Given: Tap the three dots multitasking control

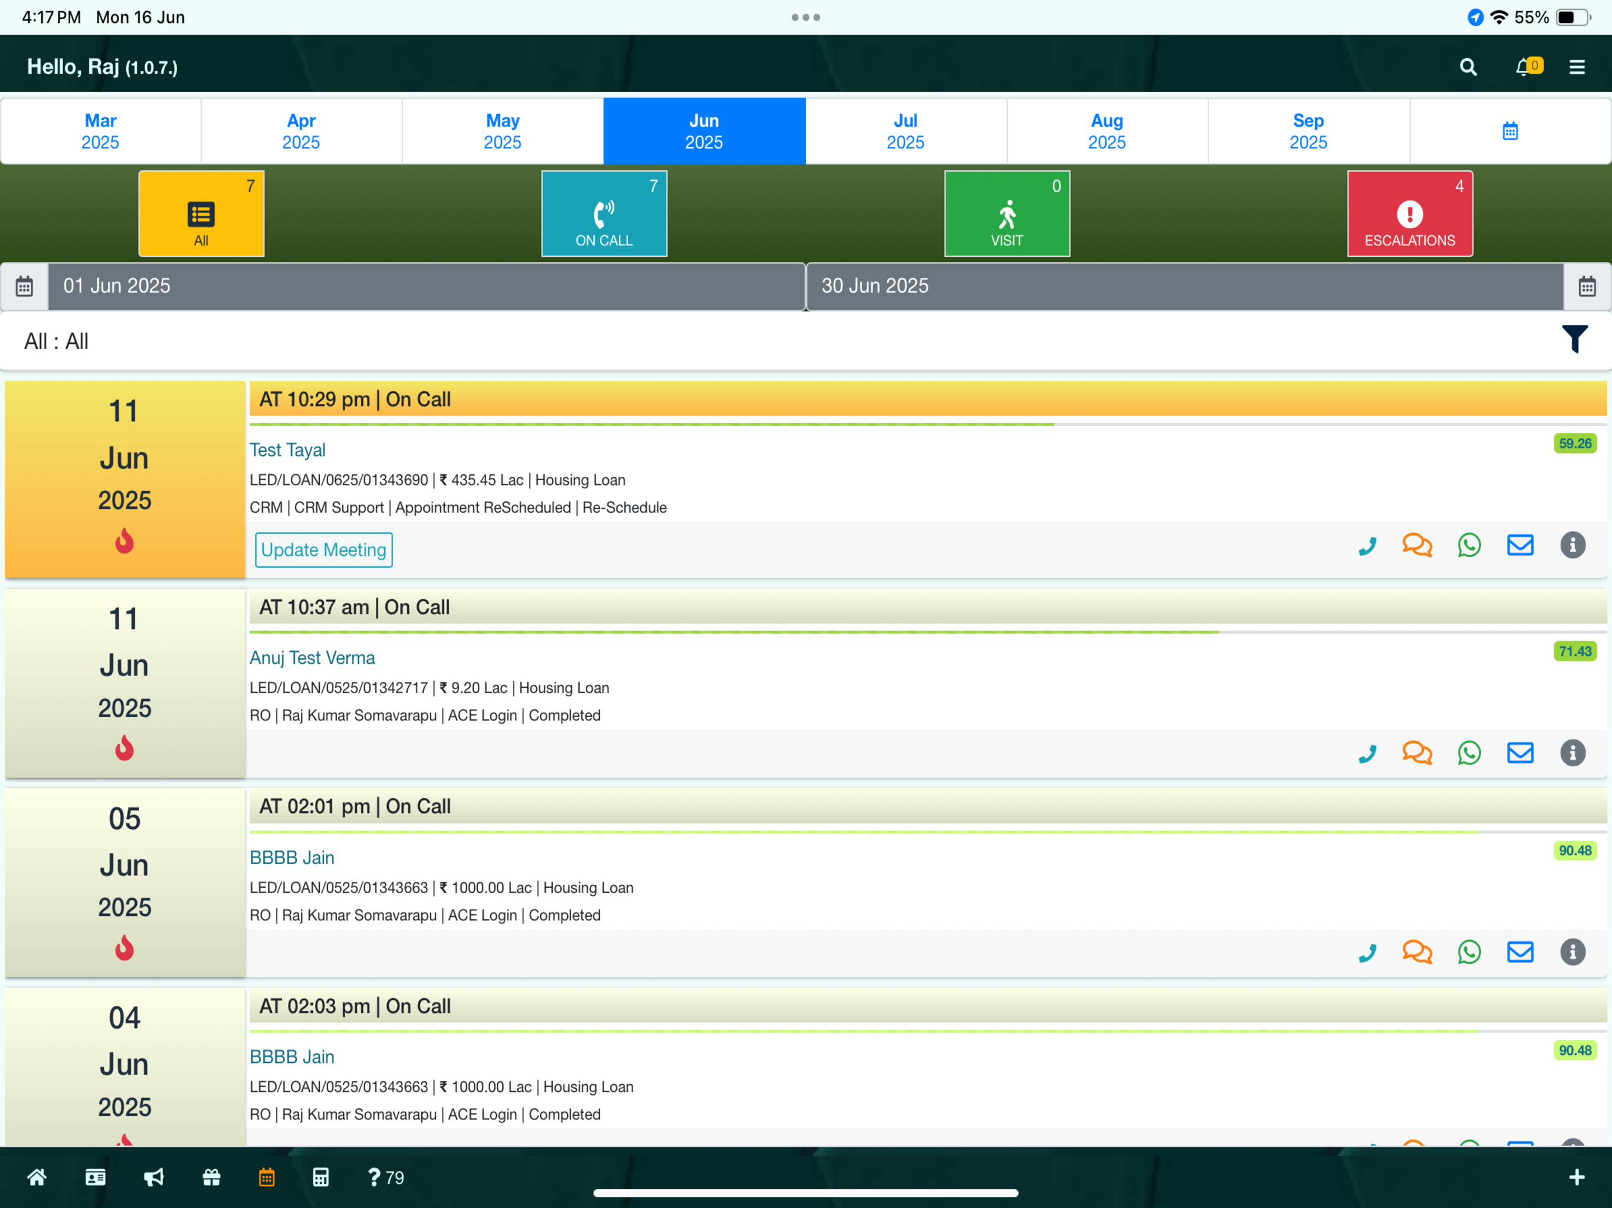Looking at the screenshot, I should tap(806, 17).
